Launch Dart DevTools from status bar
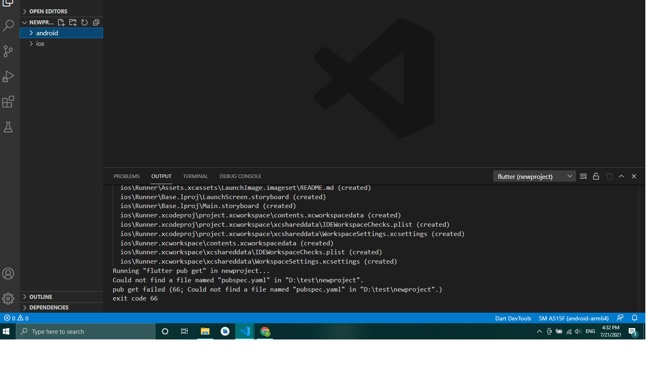This screenshot has width=649, height=365. (x=513, y=318)
